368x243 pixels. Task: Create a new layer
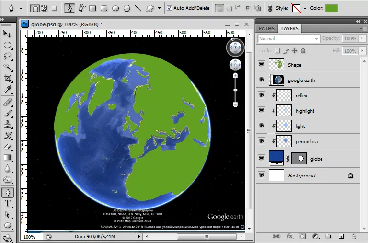click(341, 236)
